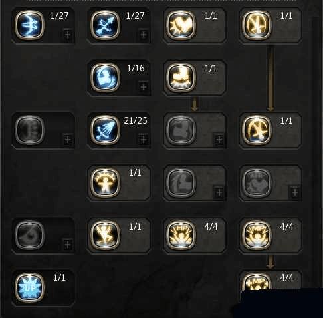Select the triple-arrow bow skill at 1/27
The width and height of the screenshot is (323, 318).
click(x=29, y=25)
